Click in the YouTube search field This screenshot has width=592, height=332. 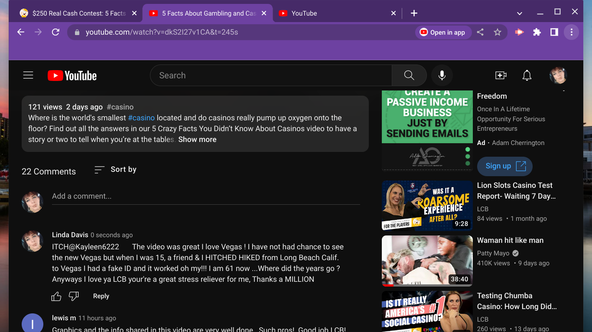271,75
